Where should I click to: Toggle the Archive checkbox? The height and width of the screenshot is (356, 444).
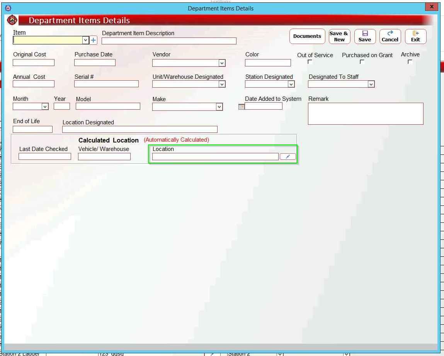coord(410,62)
